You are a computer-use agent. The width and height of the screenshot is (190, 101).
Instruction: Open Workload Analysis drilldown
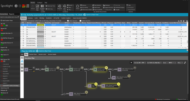click(119, 7)
